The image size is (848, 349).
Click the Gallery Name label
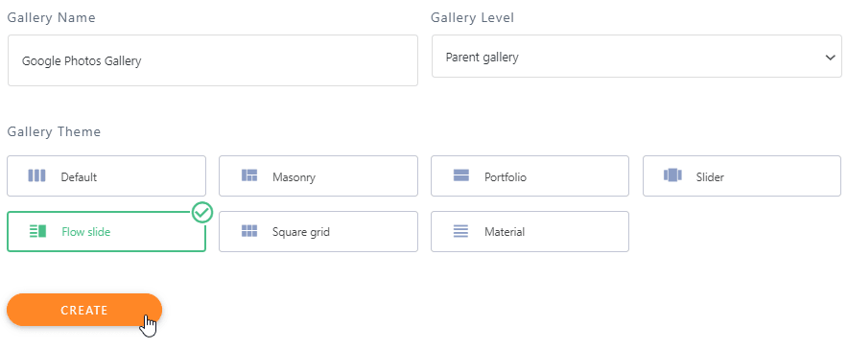pos(52,18)
